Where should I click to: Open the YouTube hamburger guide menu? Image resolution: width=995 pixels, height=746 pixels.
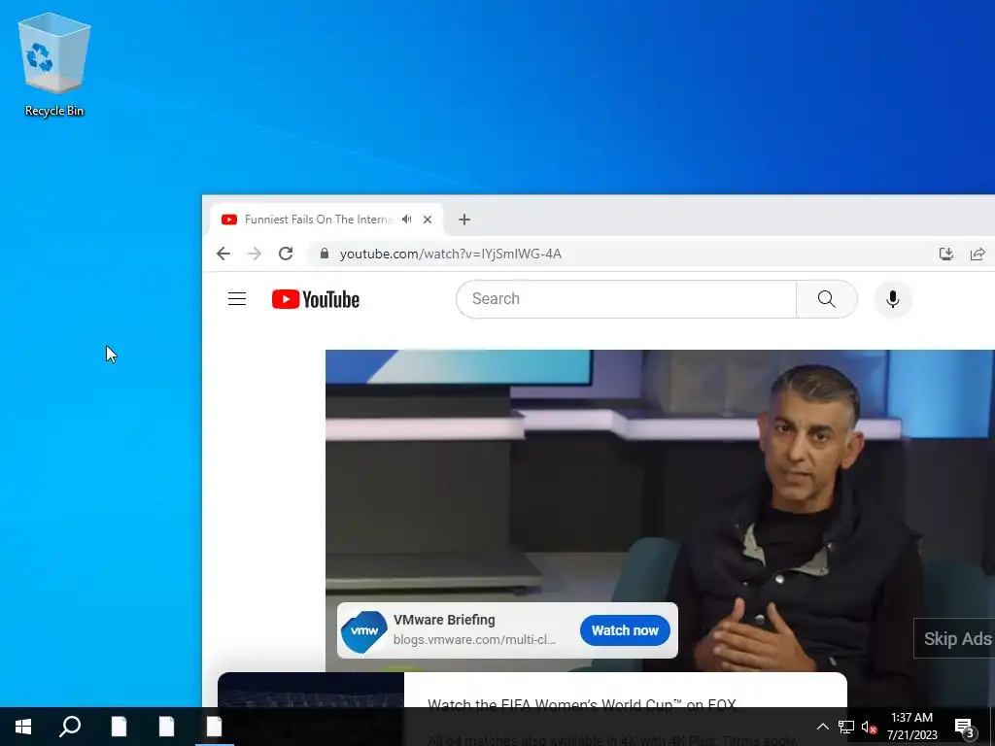237,299
